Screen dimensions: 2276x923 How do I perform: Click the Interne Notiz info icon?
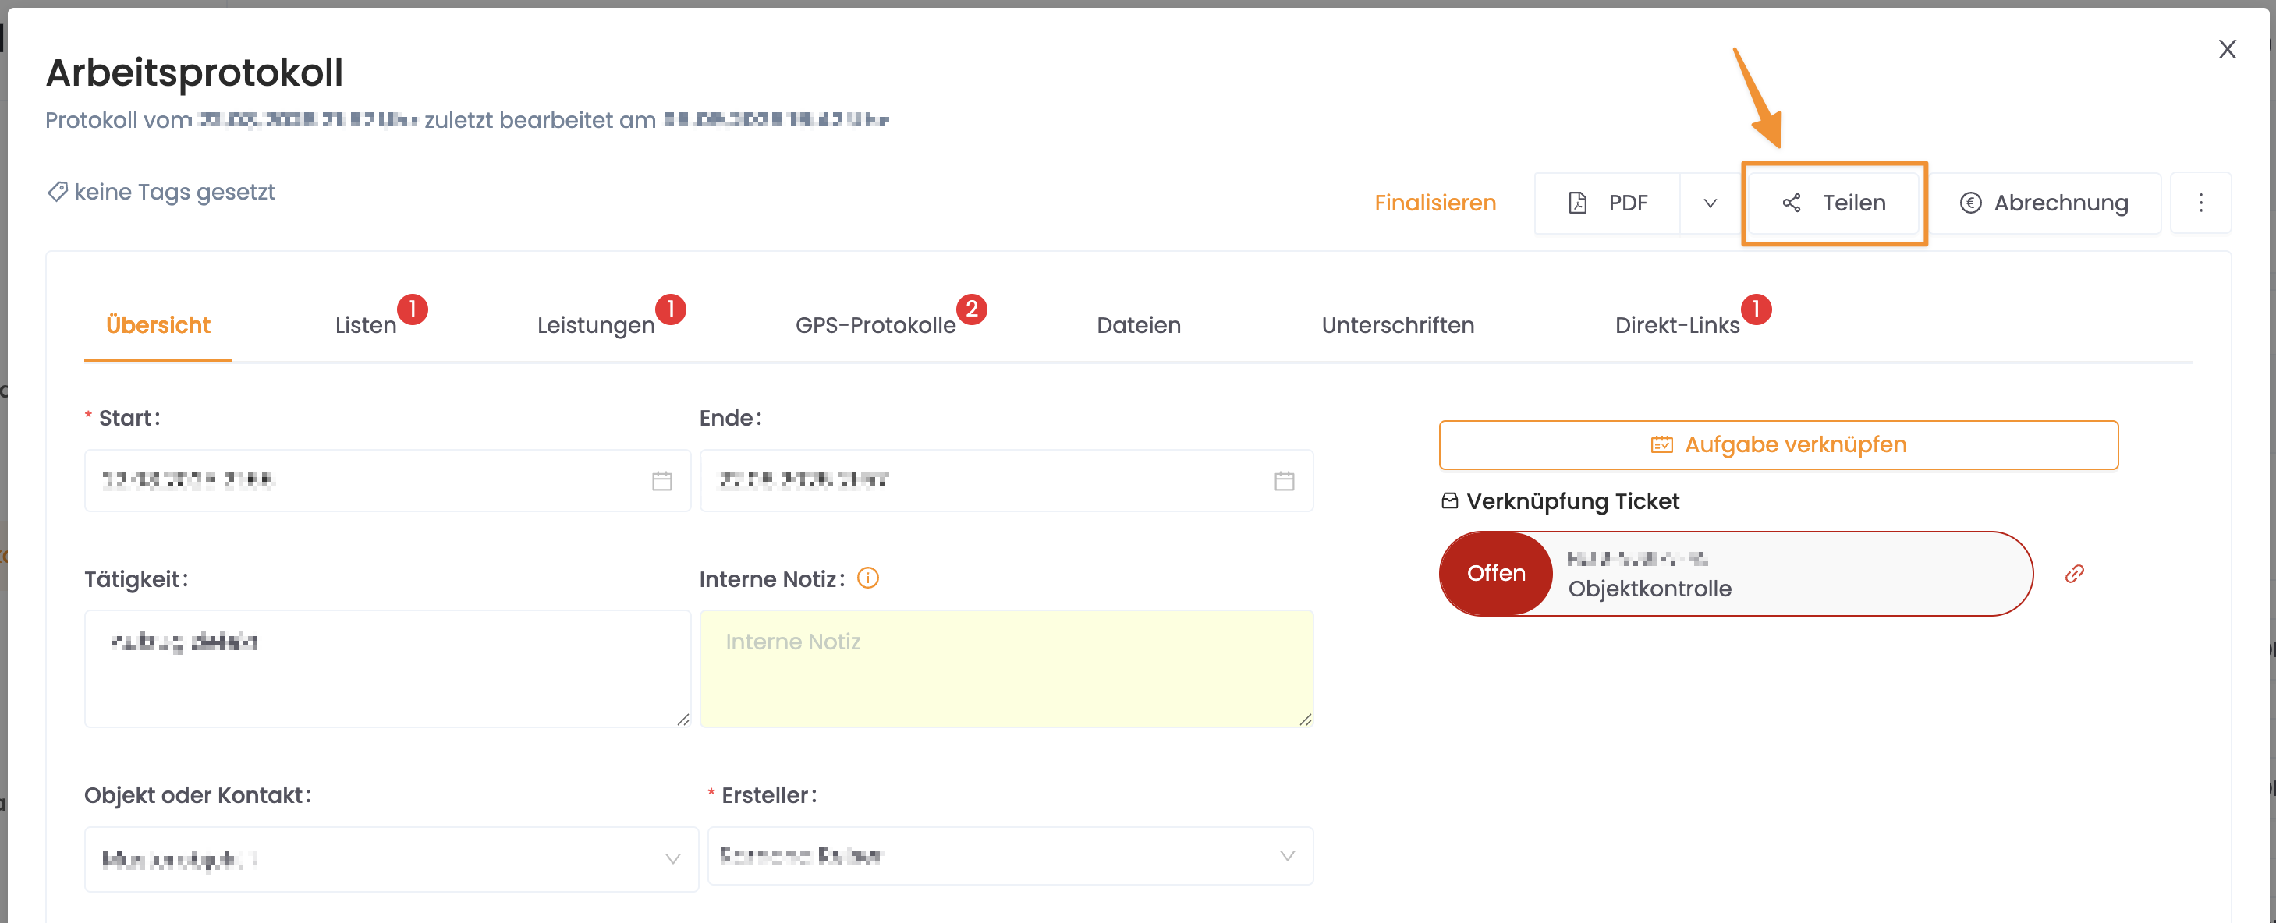point(867,578)
